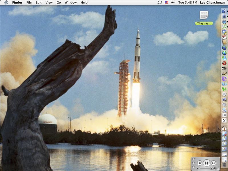Open the iCal calendar Dock icon

(224, 37)
